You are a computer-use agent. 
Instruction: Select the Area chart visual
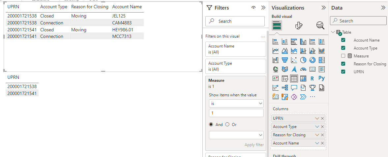point(284,51)
